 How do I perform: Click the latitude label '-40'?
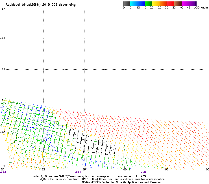3,9
